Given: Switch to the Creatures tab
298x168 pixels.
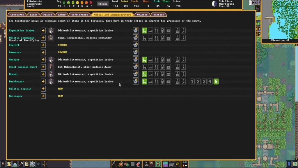Looking at the screenshot, I should 17,15.
